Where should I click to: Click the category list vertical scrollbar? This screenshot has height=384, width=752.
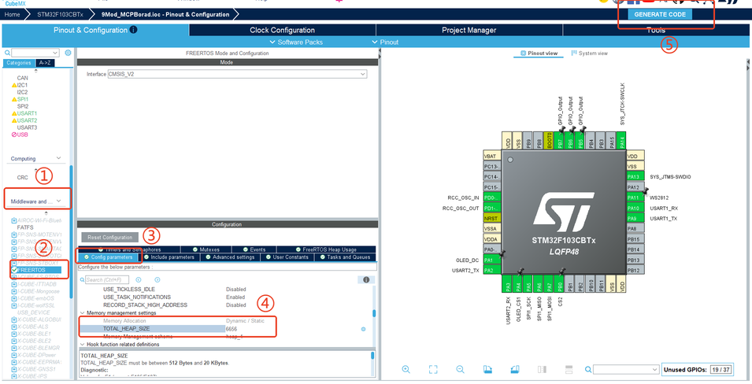coord(72,230)
